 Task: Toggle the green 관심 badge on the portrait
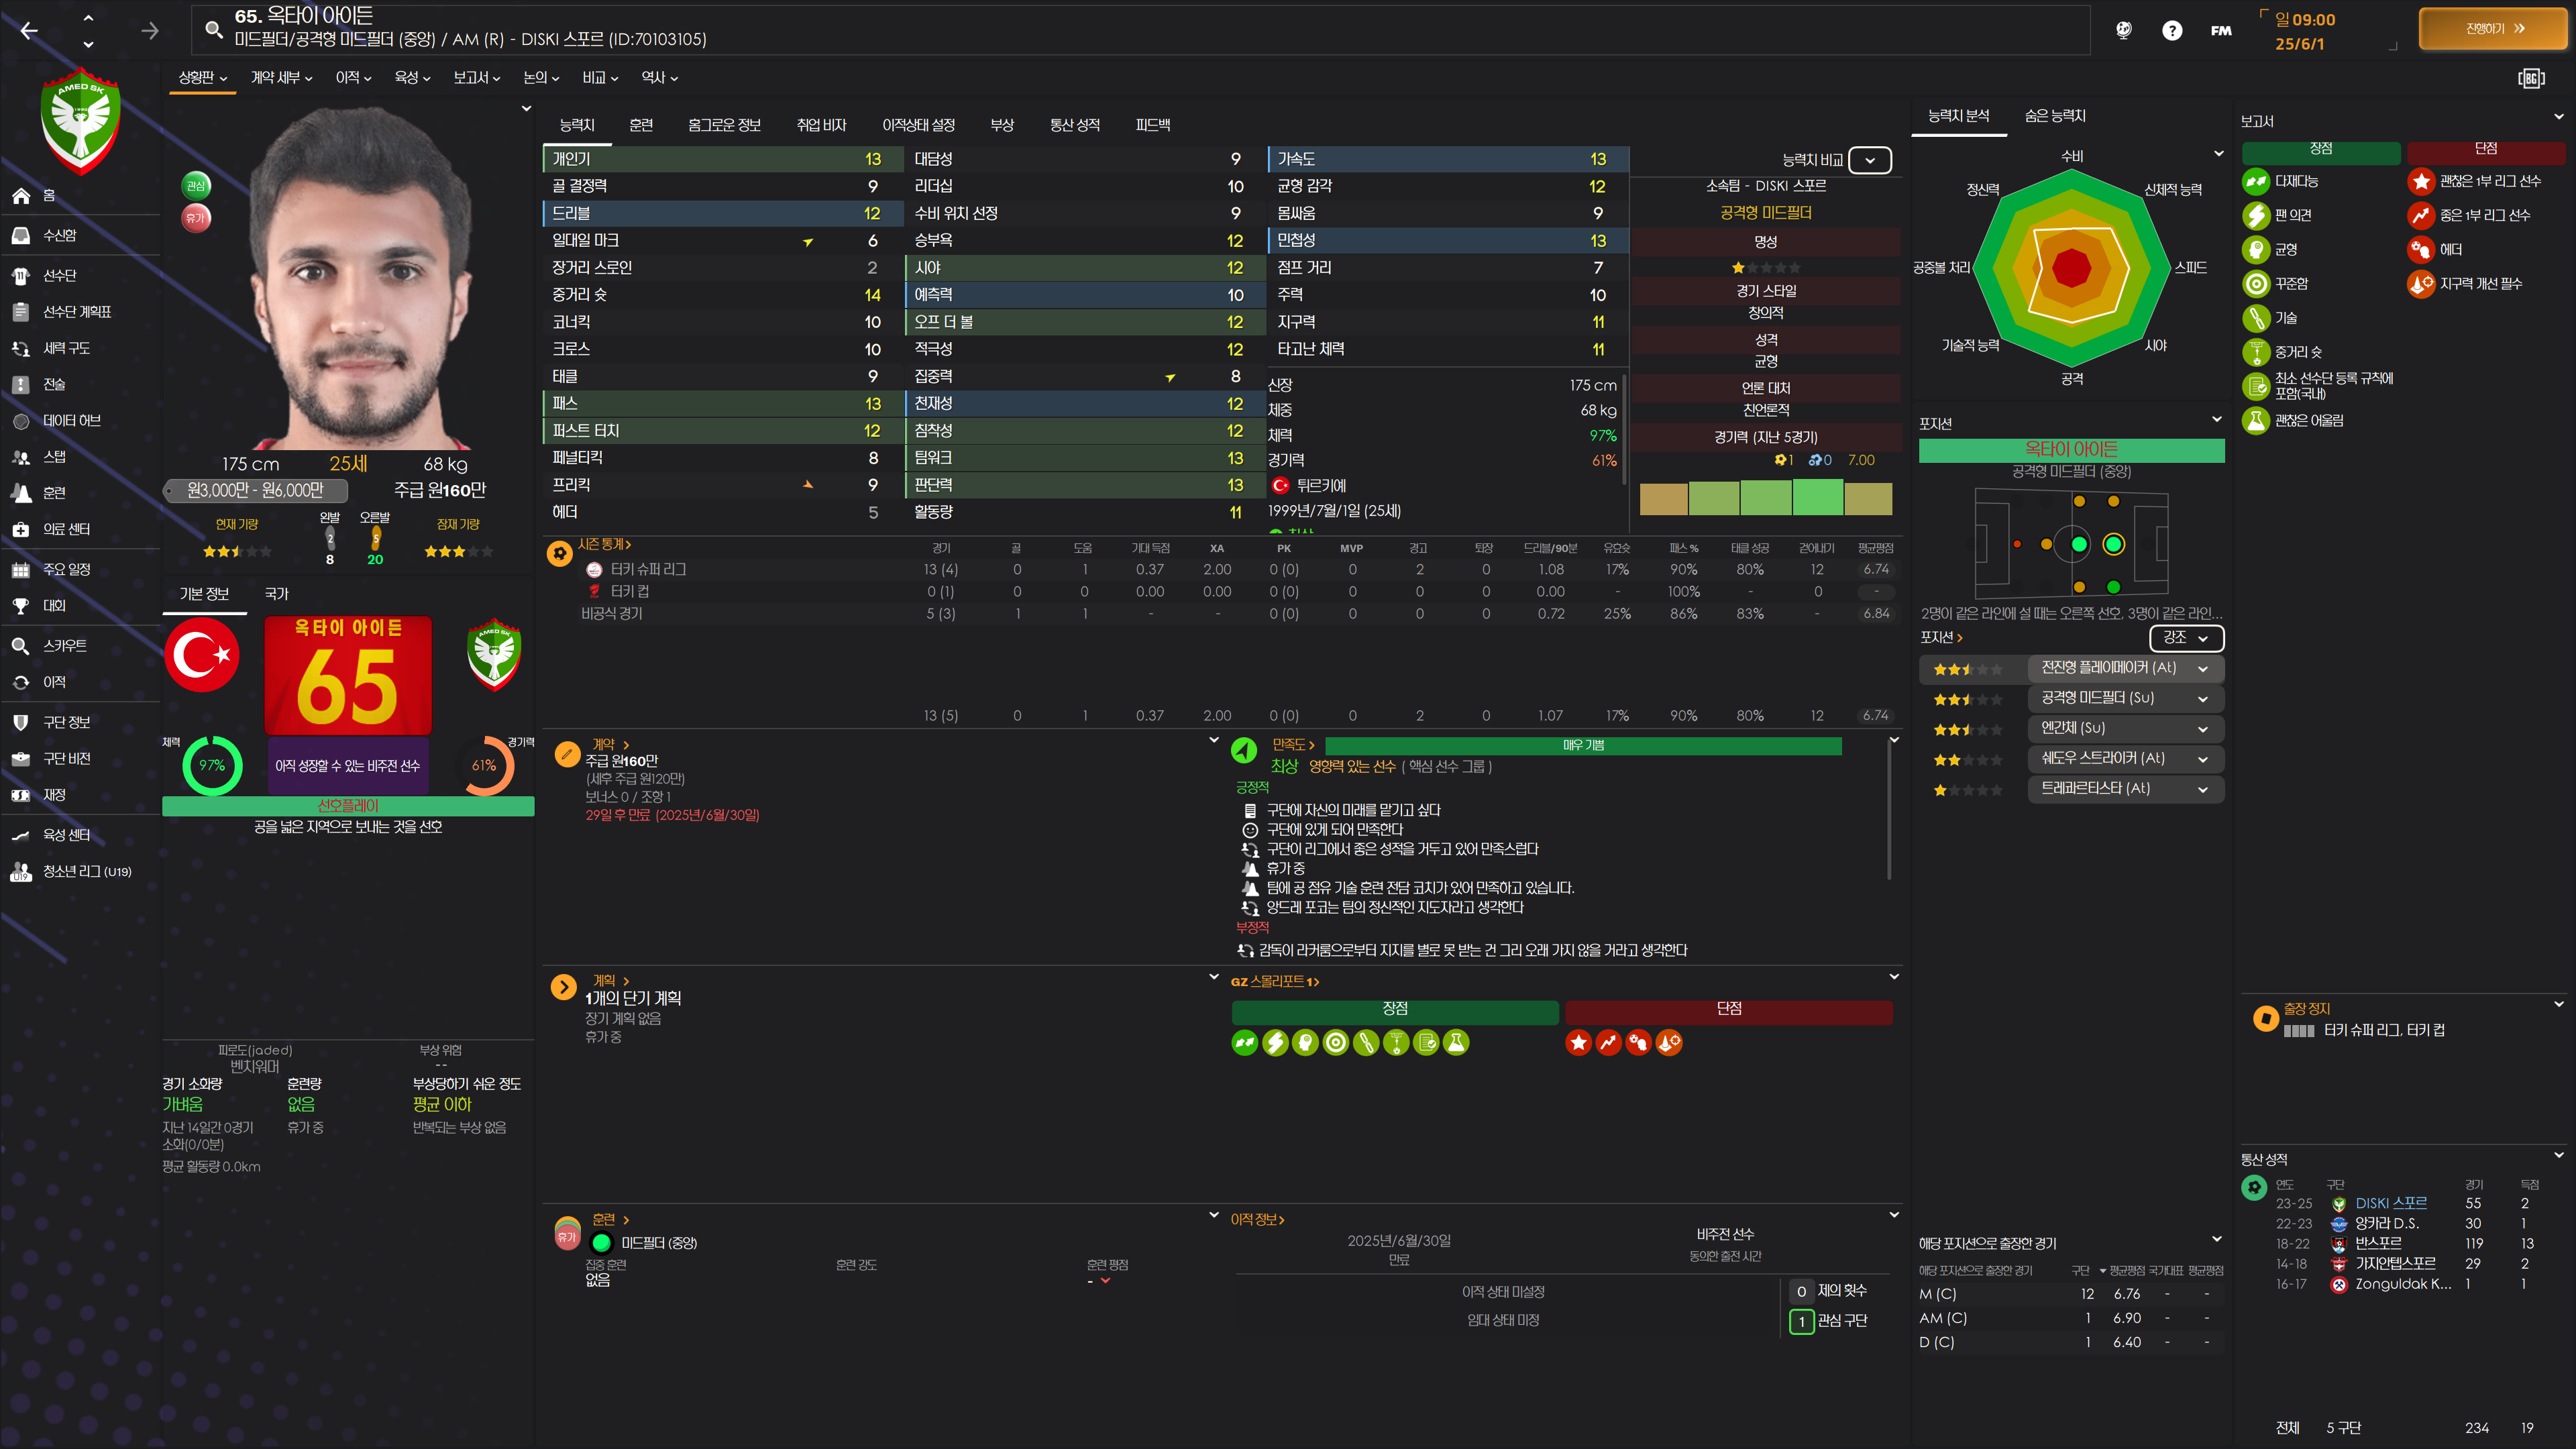coord(196,185)
